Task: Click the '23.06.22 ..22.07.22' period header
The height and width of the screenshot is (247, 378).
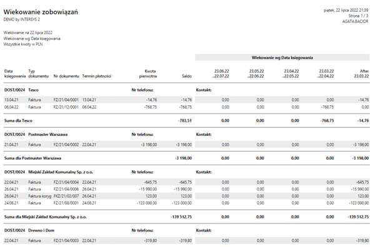Action: pos(221,74)
